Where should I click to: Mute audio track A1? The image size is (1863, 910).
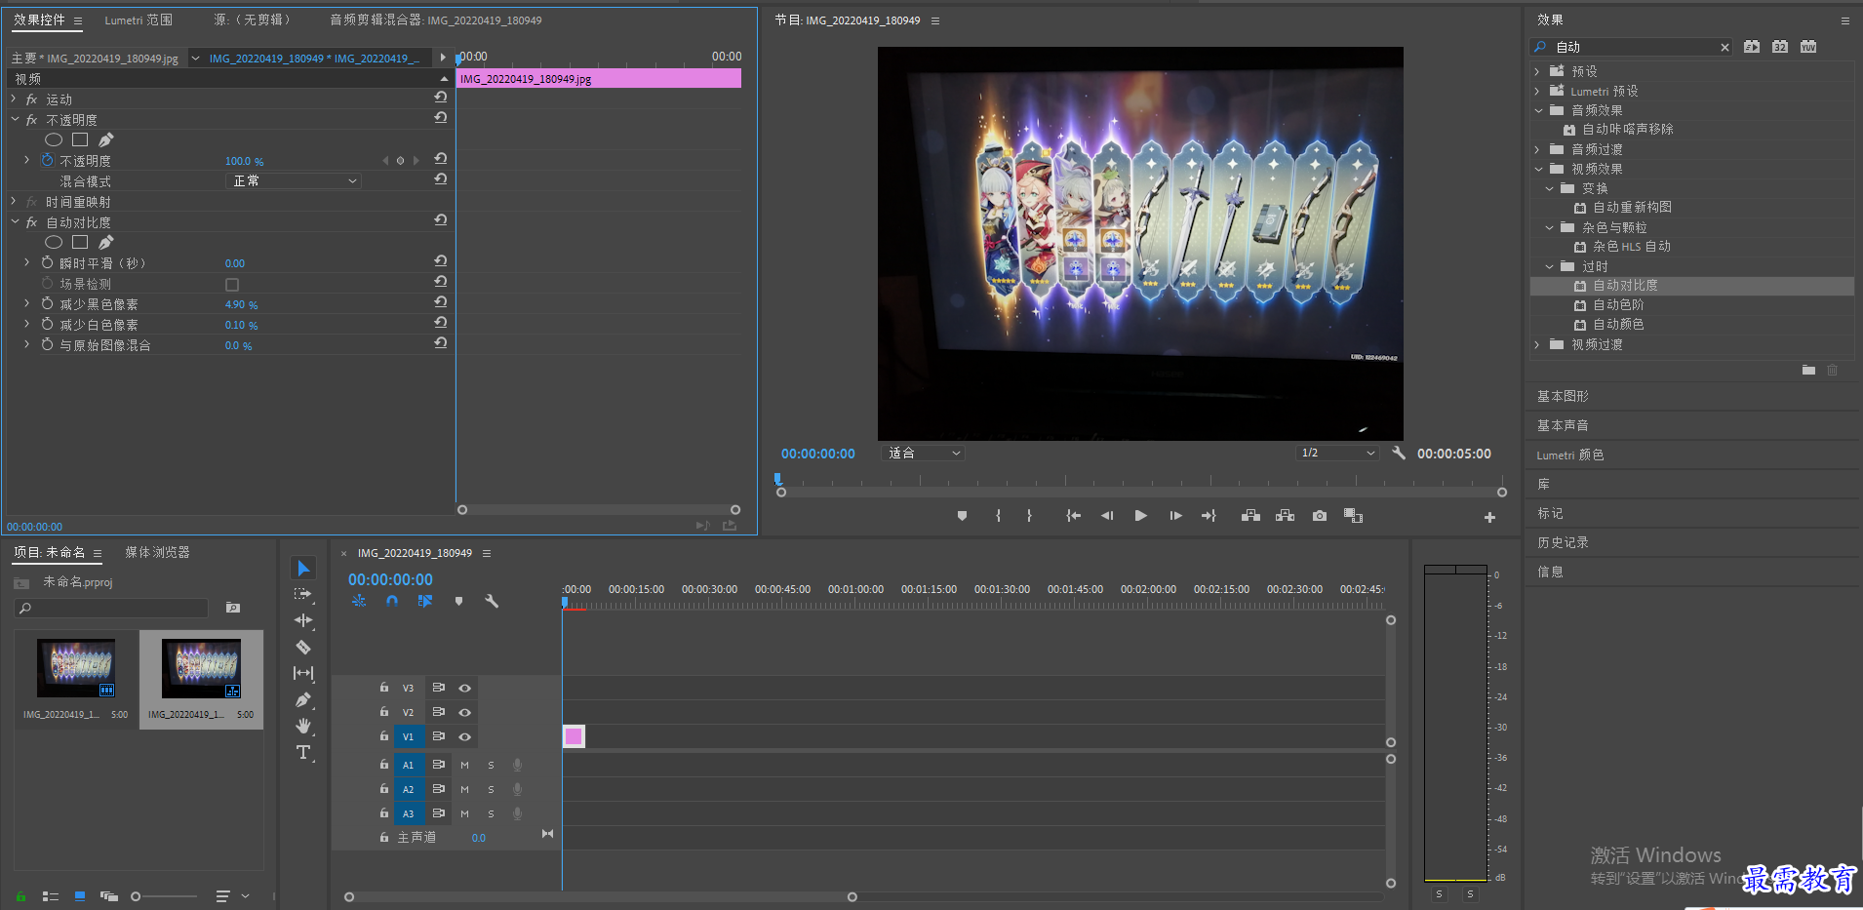click(x=464, y=766)
